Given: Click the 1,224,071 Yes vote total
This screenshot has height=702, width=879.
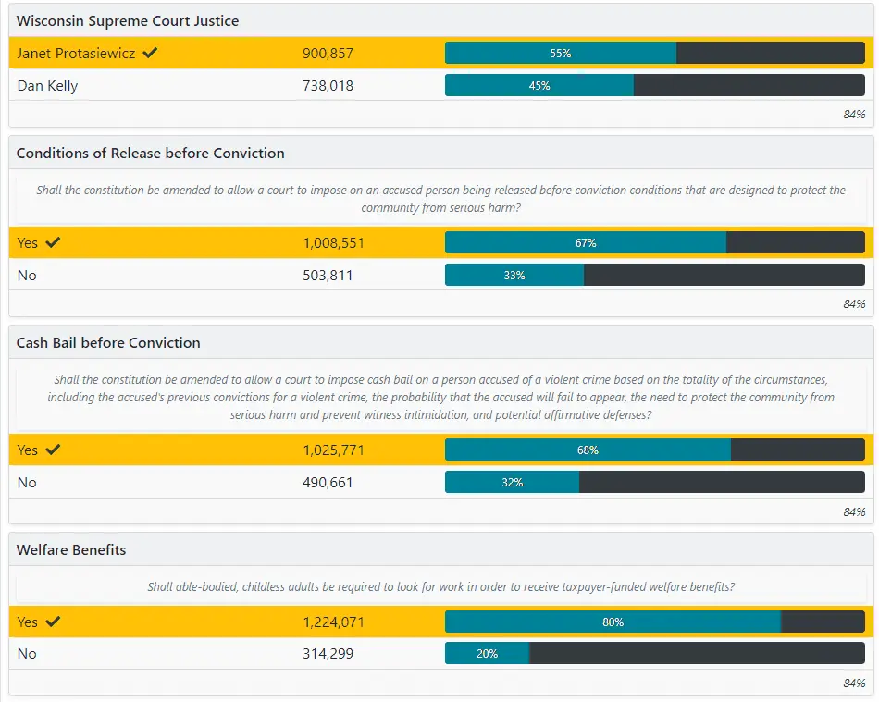Looking at the screenshot, I should [x=333, y=622].
